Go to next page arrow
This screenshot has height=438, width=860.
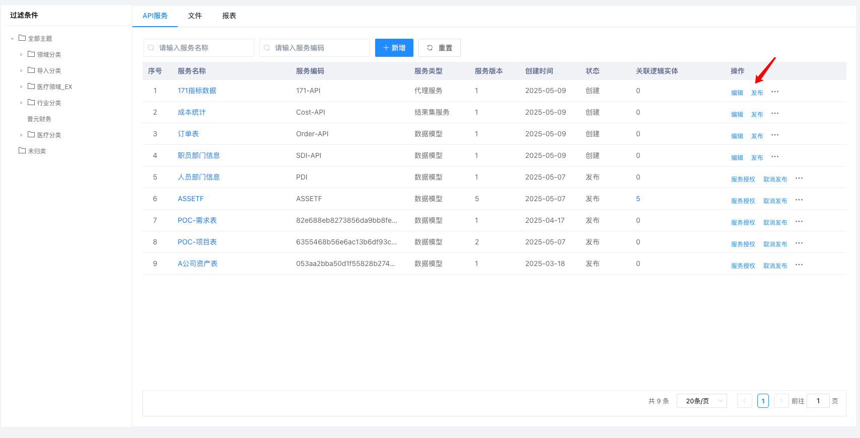[781, 401]
